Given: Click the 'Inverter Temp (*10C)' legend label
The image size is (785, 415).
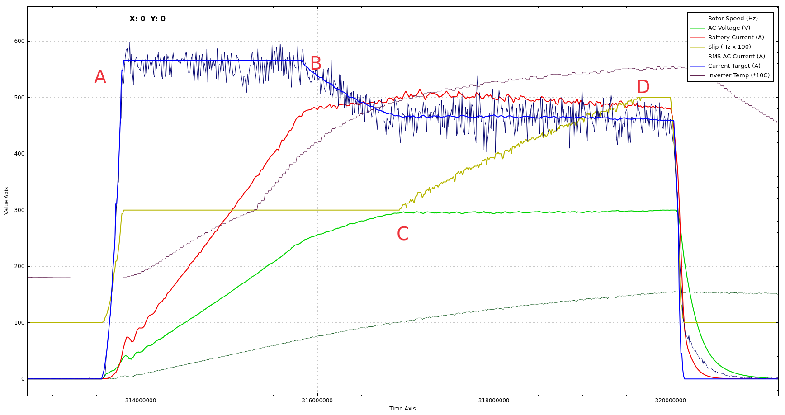Looking at the screenshot, I should coord(739,75).
